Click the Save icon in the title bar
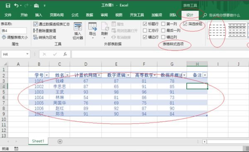Screen dimensions: 249x152 [8, 5]
